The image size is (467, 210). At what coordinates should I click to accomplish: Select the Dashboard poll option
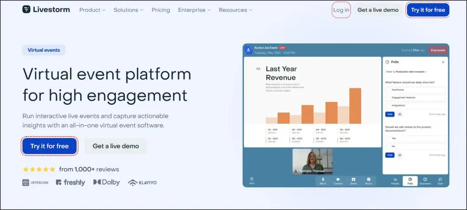[415, 90]
